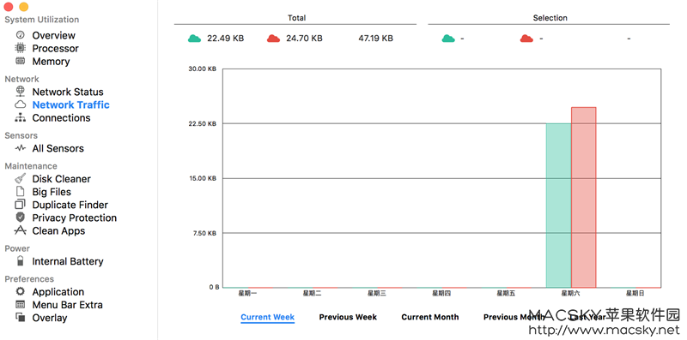
Task: Select the Privacy Protection shield icon
Action: [x=20, y=218]
